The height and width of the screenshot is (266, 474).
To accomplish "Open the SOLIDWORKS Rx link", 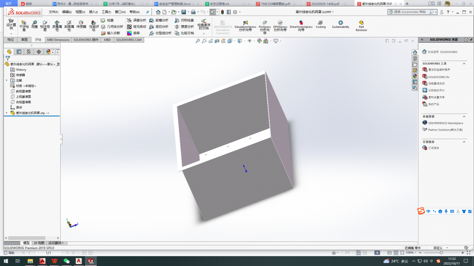I will [x=438, y=76].
